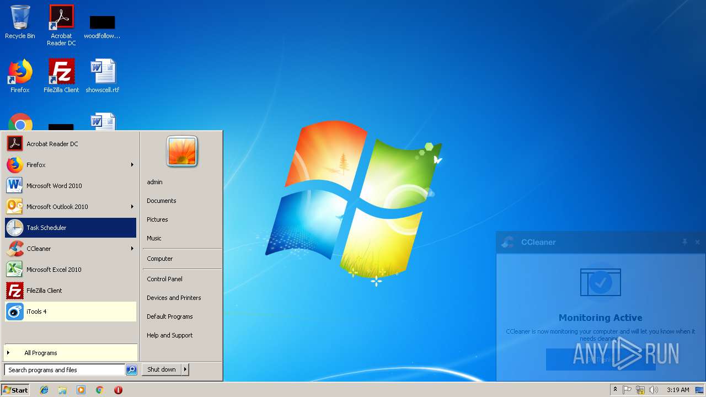This screenshot has width=706, height=397.
Task: Open Windows Explorer from the taskbar
Action: pos(62,390)
